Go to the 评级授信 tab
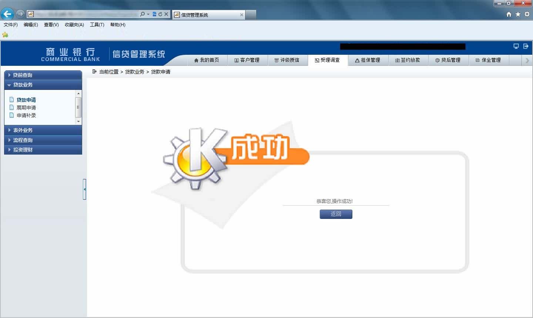Image resolution: width=533 pixels, height=318 pixels. [x=287, y=60]
